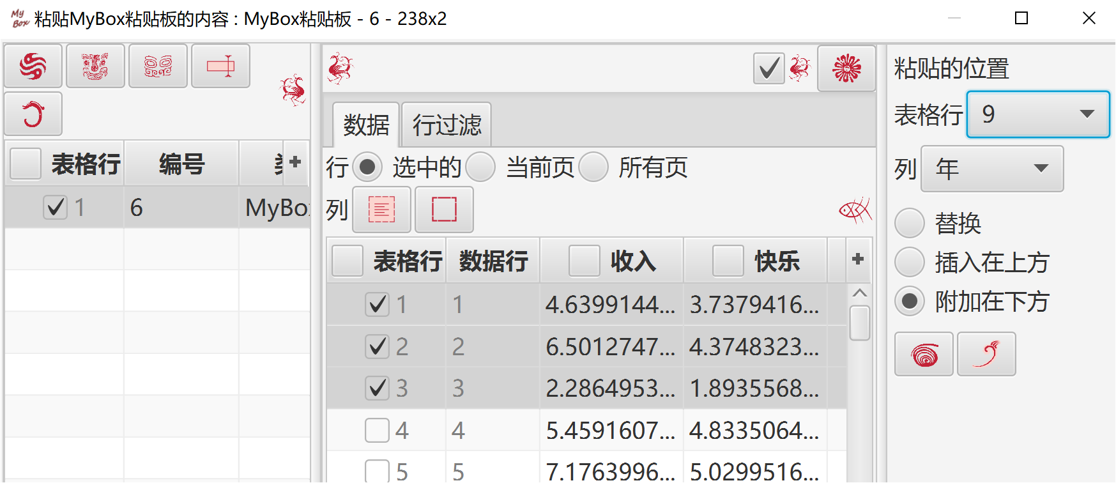
Task: Uncheck data row 3 checkbox
Action: (378, 388)
